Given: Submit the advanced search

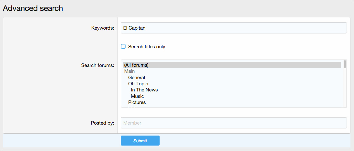Looking at the screenshot, I should [x=140, y=141].
